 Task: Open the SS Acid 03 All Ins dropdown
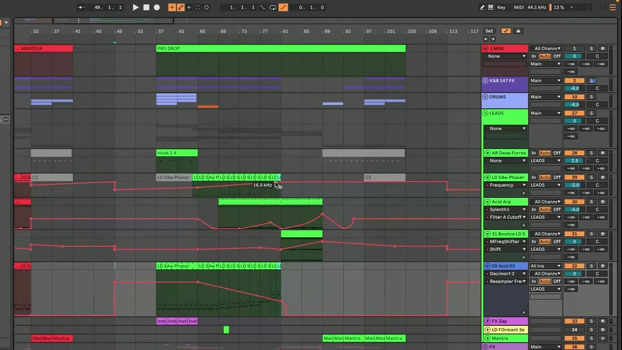545,266
